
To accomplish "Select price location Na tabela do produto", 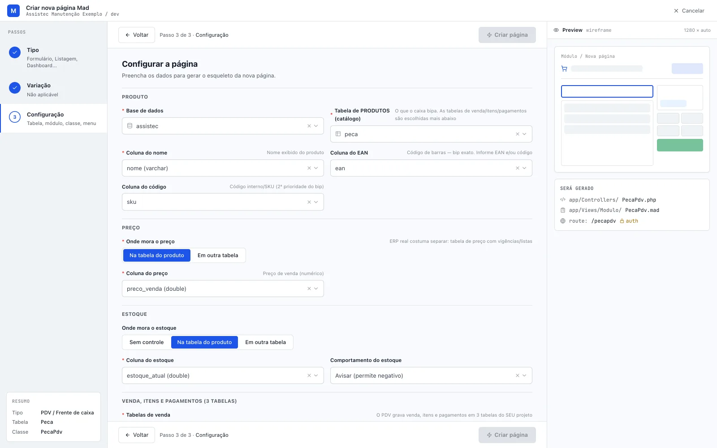I will [x=157, y=255].
